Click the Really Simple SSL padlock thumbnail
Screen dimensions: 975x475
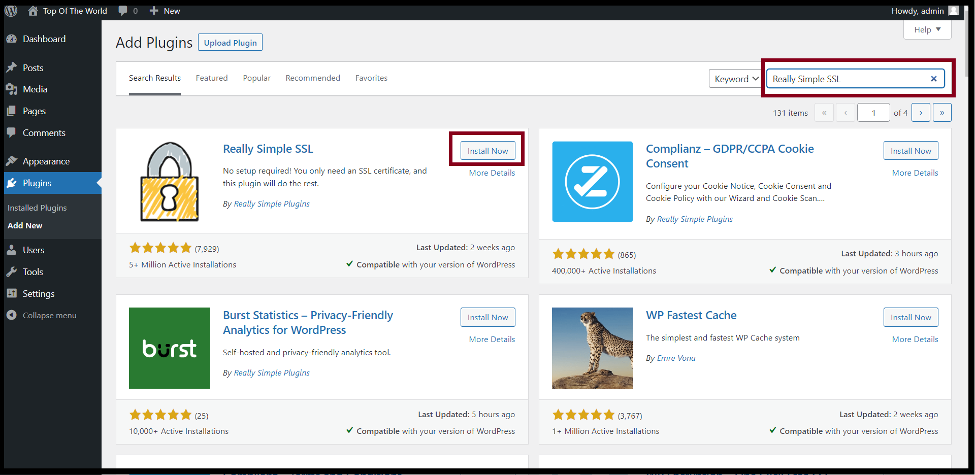(x=170, y=182)
